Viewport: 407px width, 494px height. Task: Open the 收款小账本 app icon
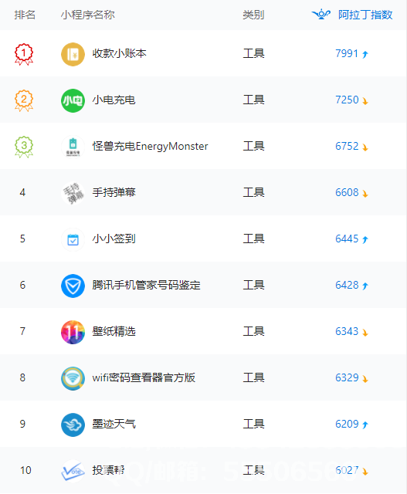tap(73, 54)
